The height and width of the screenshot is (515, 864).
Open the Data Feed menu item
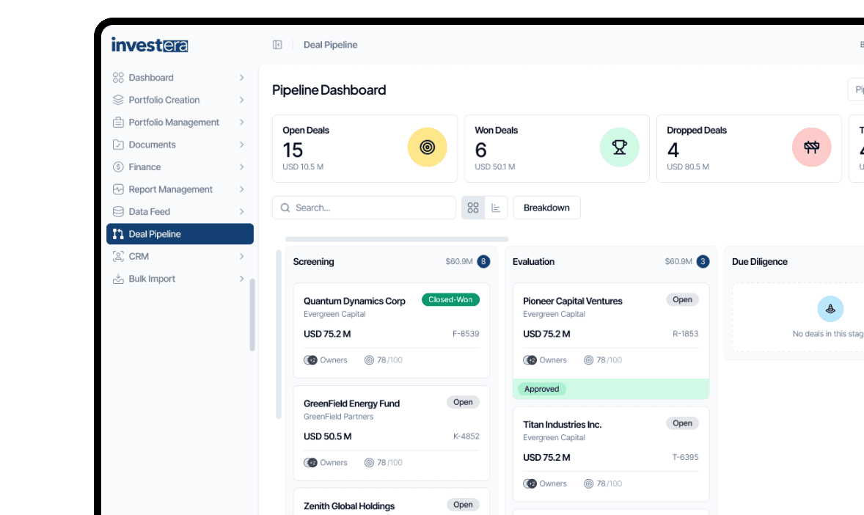tap(180, 212)
